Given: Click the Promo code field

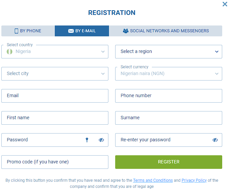Looking at the screenshot, I should click(x=55, y=162).
